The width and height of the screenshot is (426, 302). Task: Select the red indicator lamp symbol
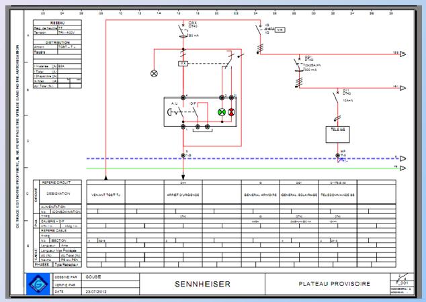click(x=231, y=112)
